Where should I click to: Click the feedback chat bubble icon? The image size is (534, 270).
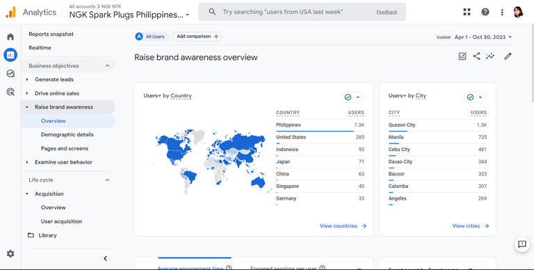(x=521, y=244)
